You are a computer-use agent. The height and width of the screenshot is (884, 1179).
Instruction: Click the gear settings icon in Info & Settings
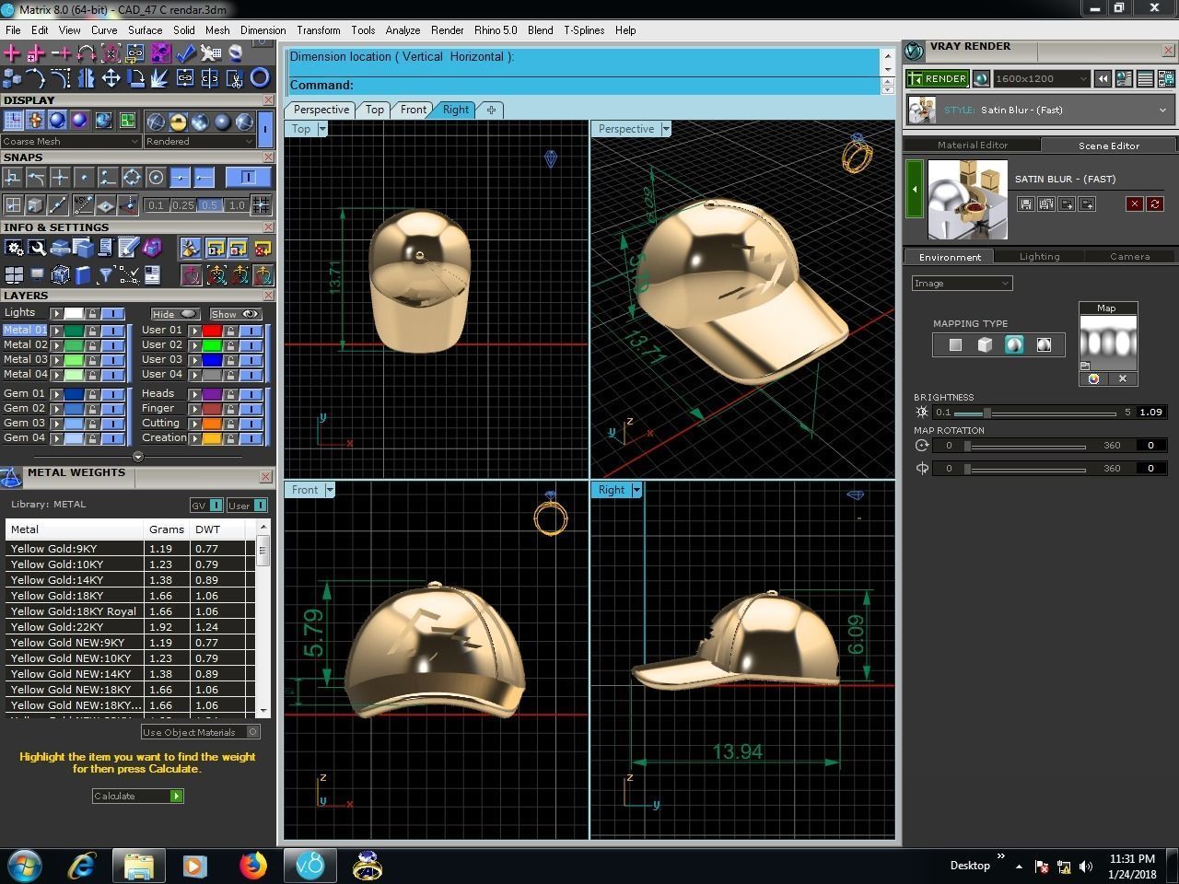click(14, 248)
